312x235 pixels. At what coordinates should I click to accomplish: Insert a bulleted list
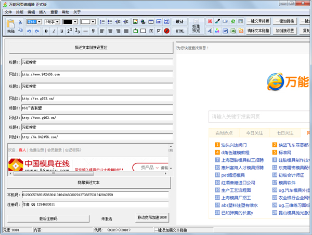point(110,22)
